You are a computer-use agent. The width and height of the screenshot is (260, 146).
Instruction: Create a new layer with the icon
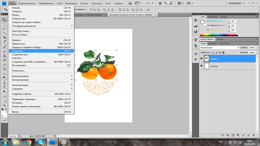248,135
